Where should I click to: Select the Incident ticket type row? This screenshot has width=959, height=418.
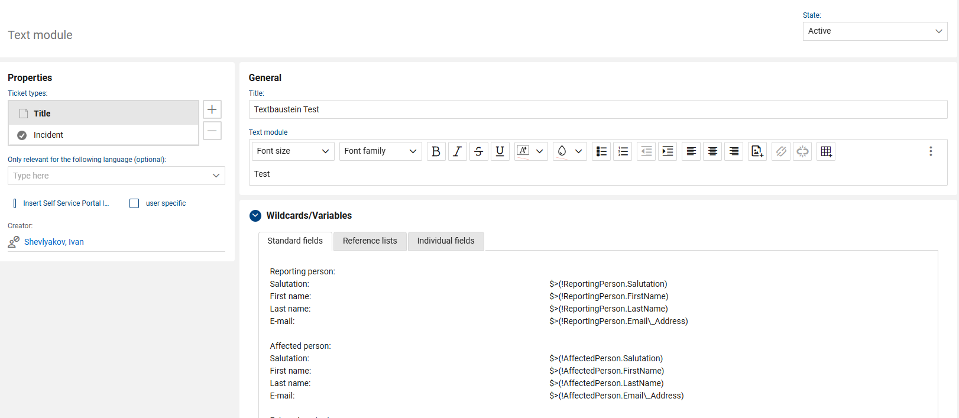point(103,135)
